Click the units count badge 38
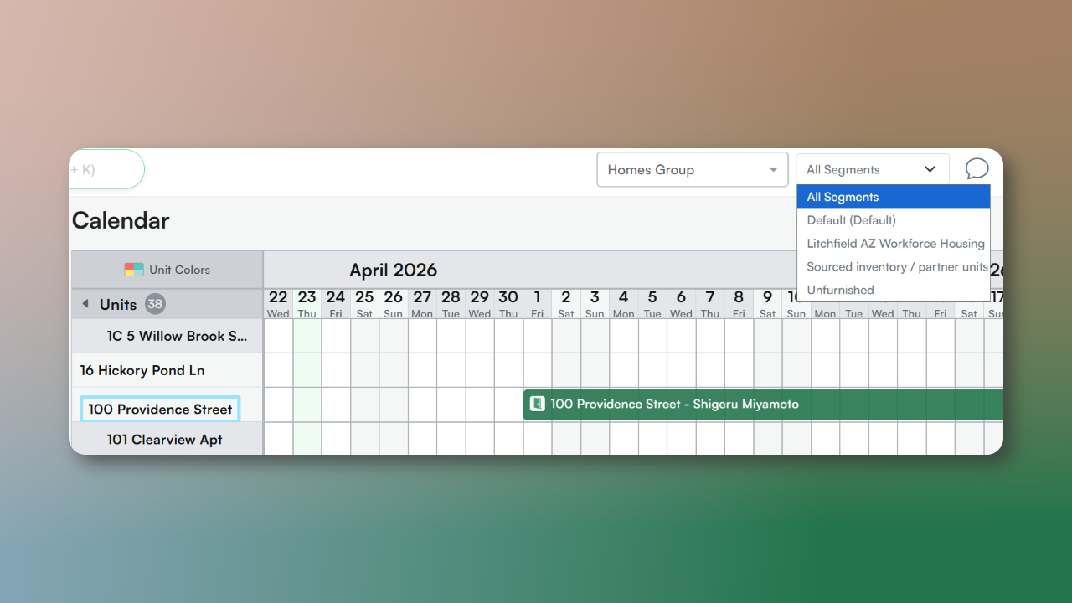 [155, 304]
